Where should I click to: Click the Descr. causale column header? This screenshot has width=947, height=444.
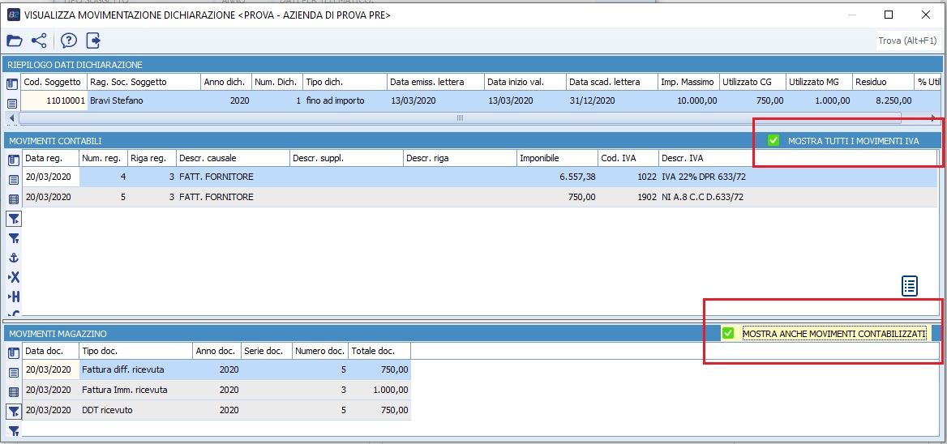233,158
